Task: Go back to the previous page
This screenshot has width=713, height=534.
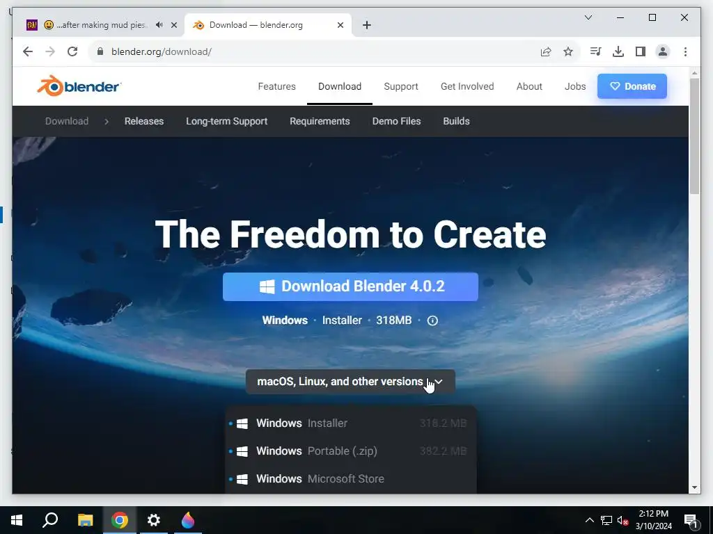Action: pos(28,51)
